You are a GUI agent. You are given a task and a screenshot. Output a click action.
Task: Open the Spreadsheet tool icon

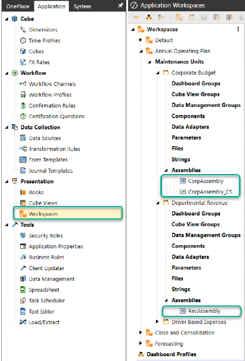[23, 290]
